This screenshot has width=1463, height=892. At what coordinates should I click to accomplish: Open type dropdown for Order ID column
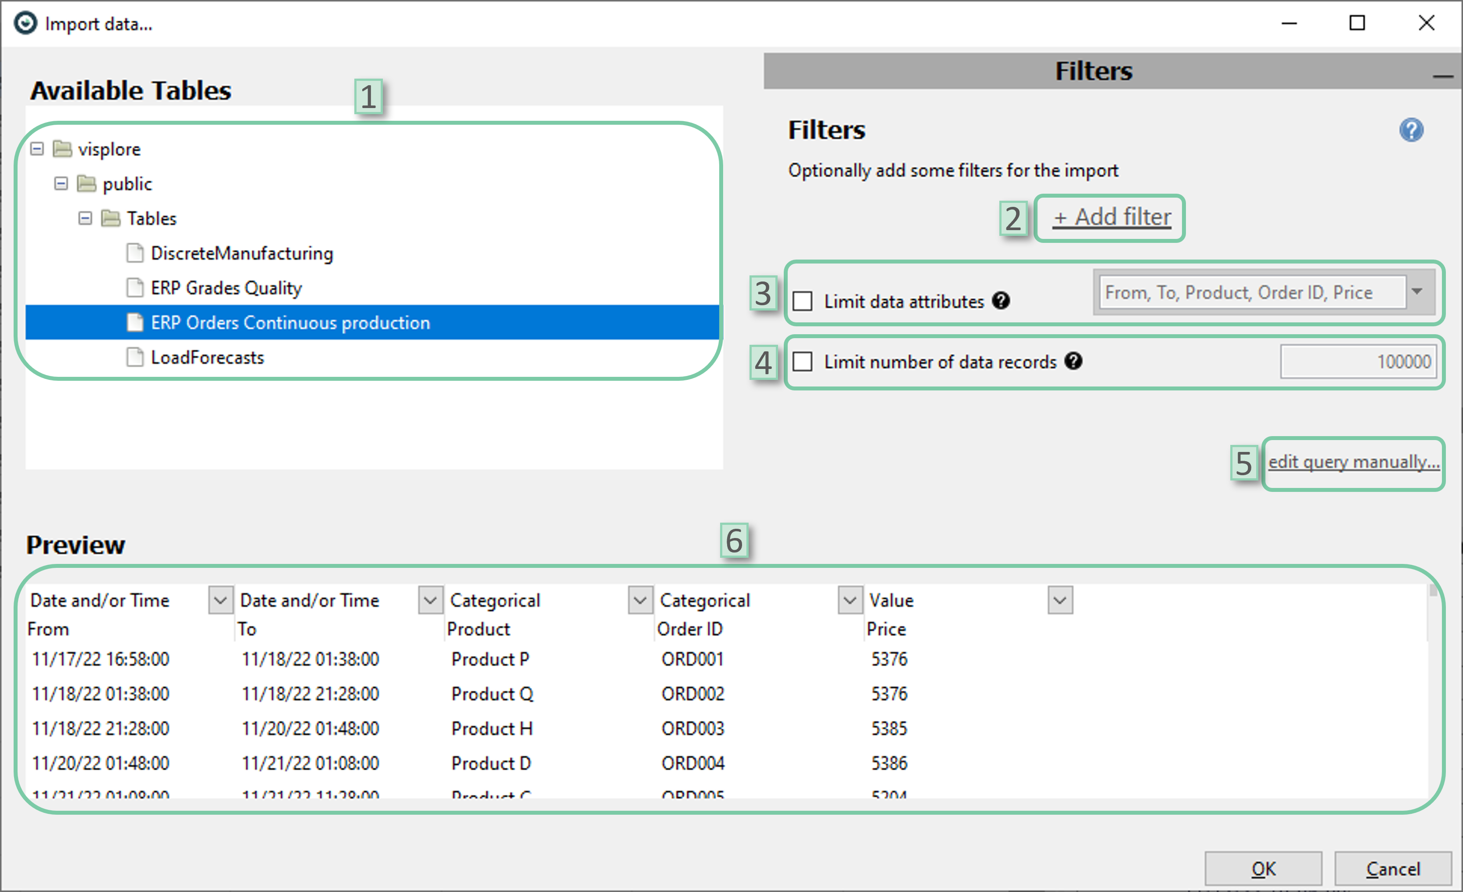850,600
